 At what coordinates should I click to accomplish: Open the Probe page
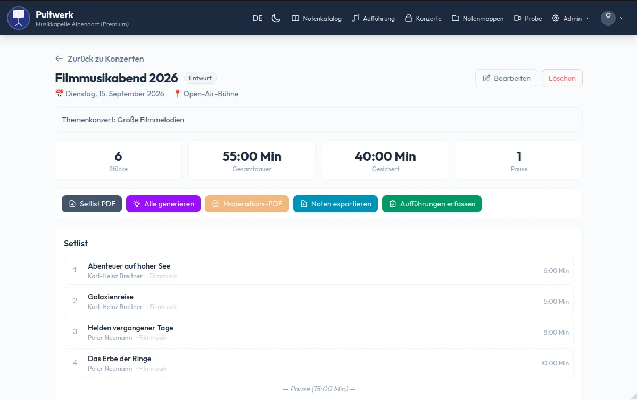coord(527,18)
